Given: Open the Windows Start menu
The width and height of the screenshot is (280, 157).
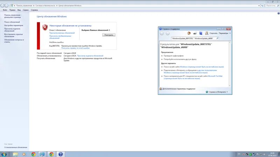Looking at the screenshot, I should click(x=4, y=154).
